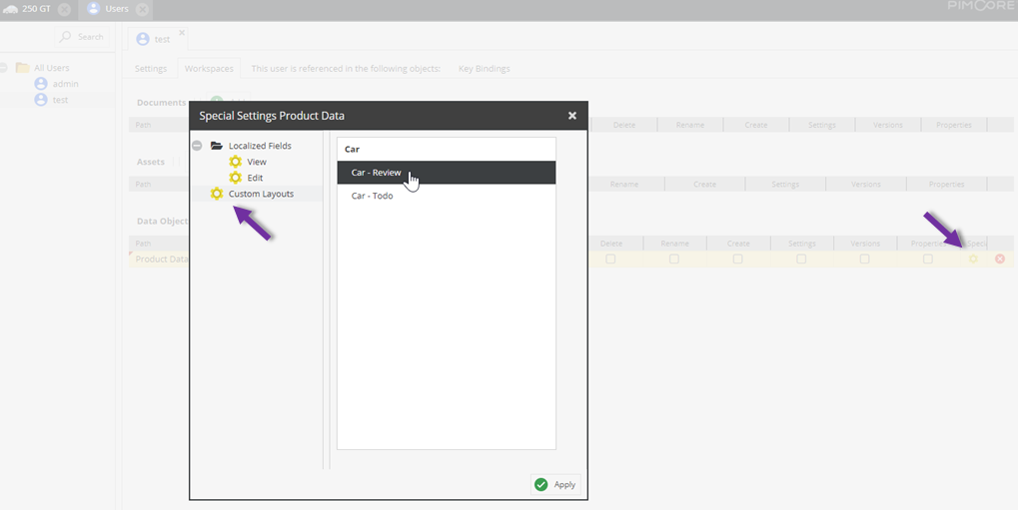The image size is (1018, 510).
Task: Select the Car - Todo layout
Action: coord(372,196)
